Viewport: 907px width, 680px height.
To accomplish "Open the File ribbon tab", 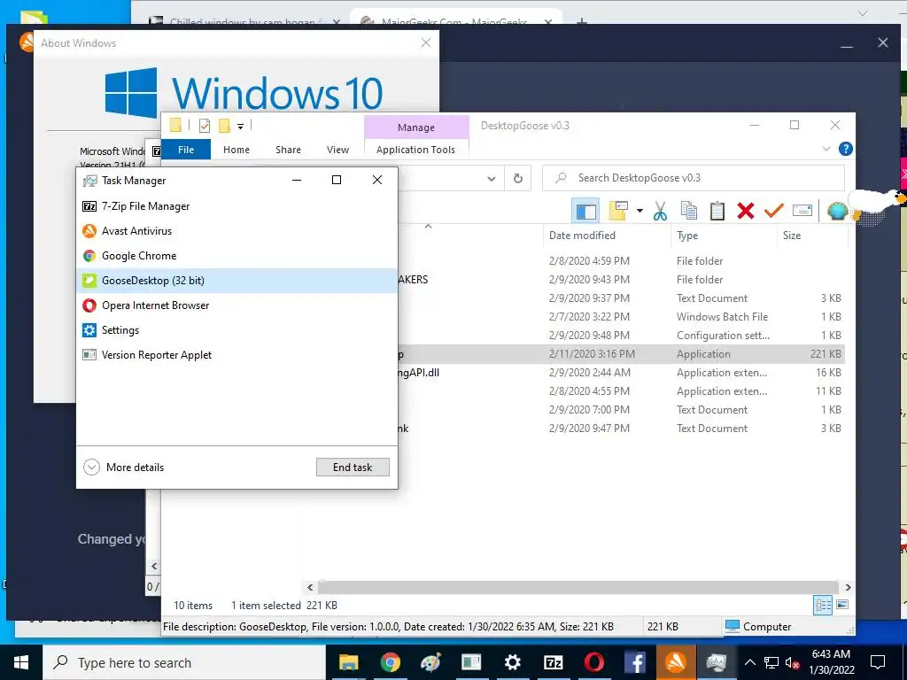I will 186,150.
